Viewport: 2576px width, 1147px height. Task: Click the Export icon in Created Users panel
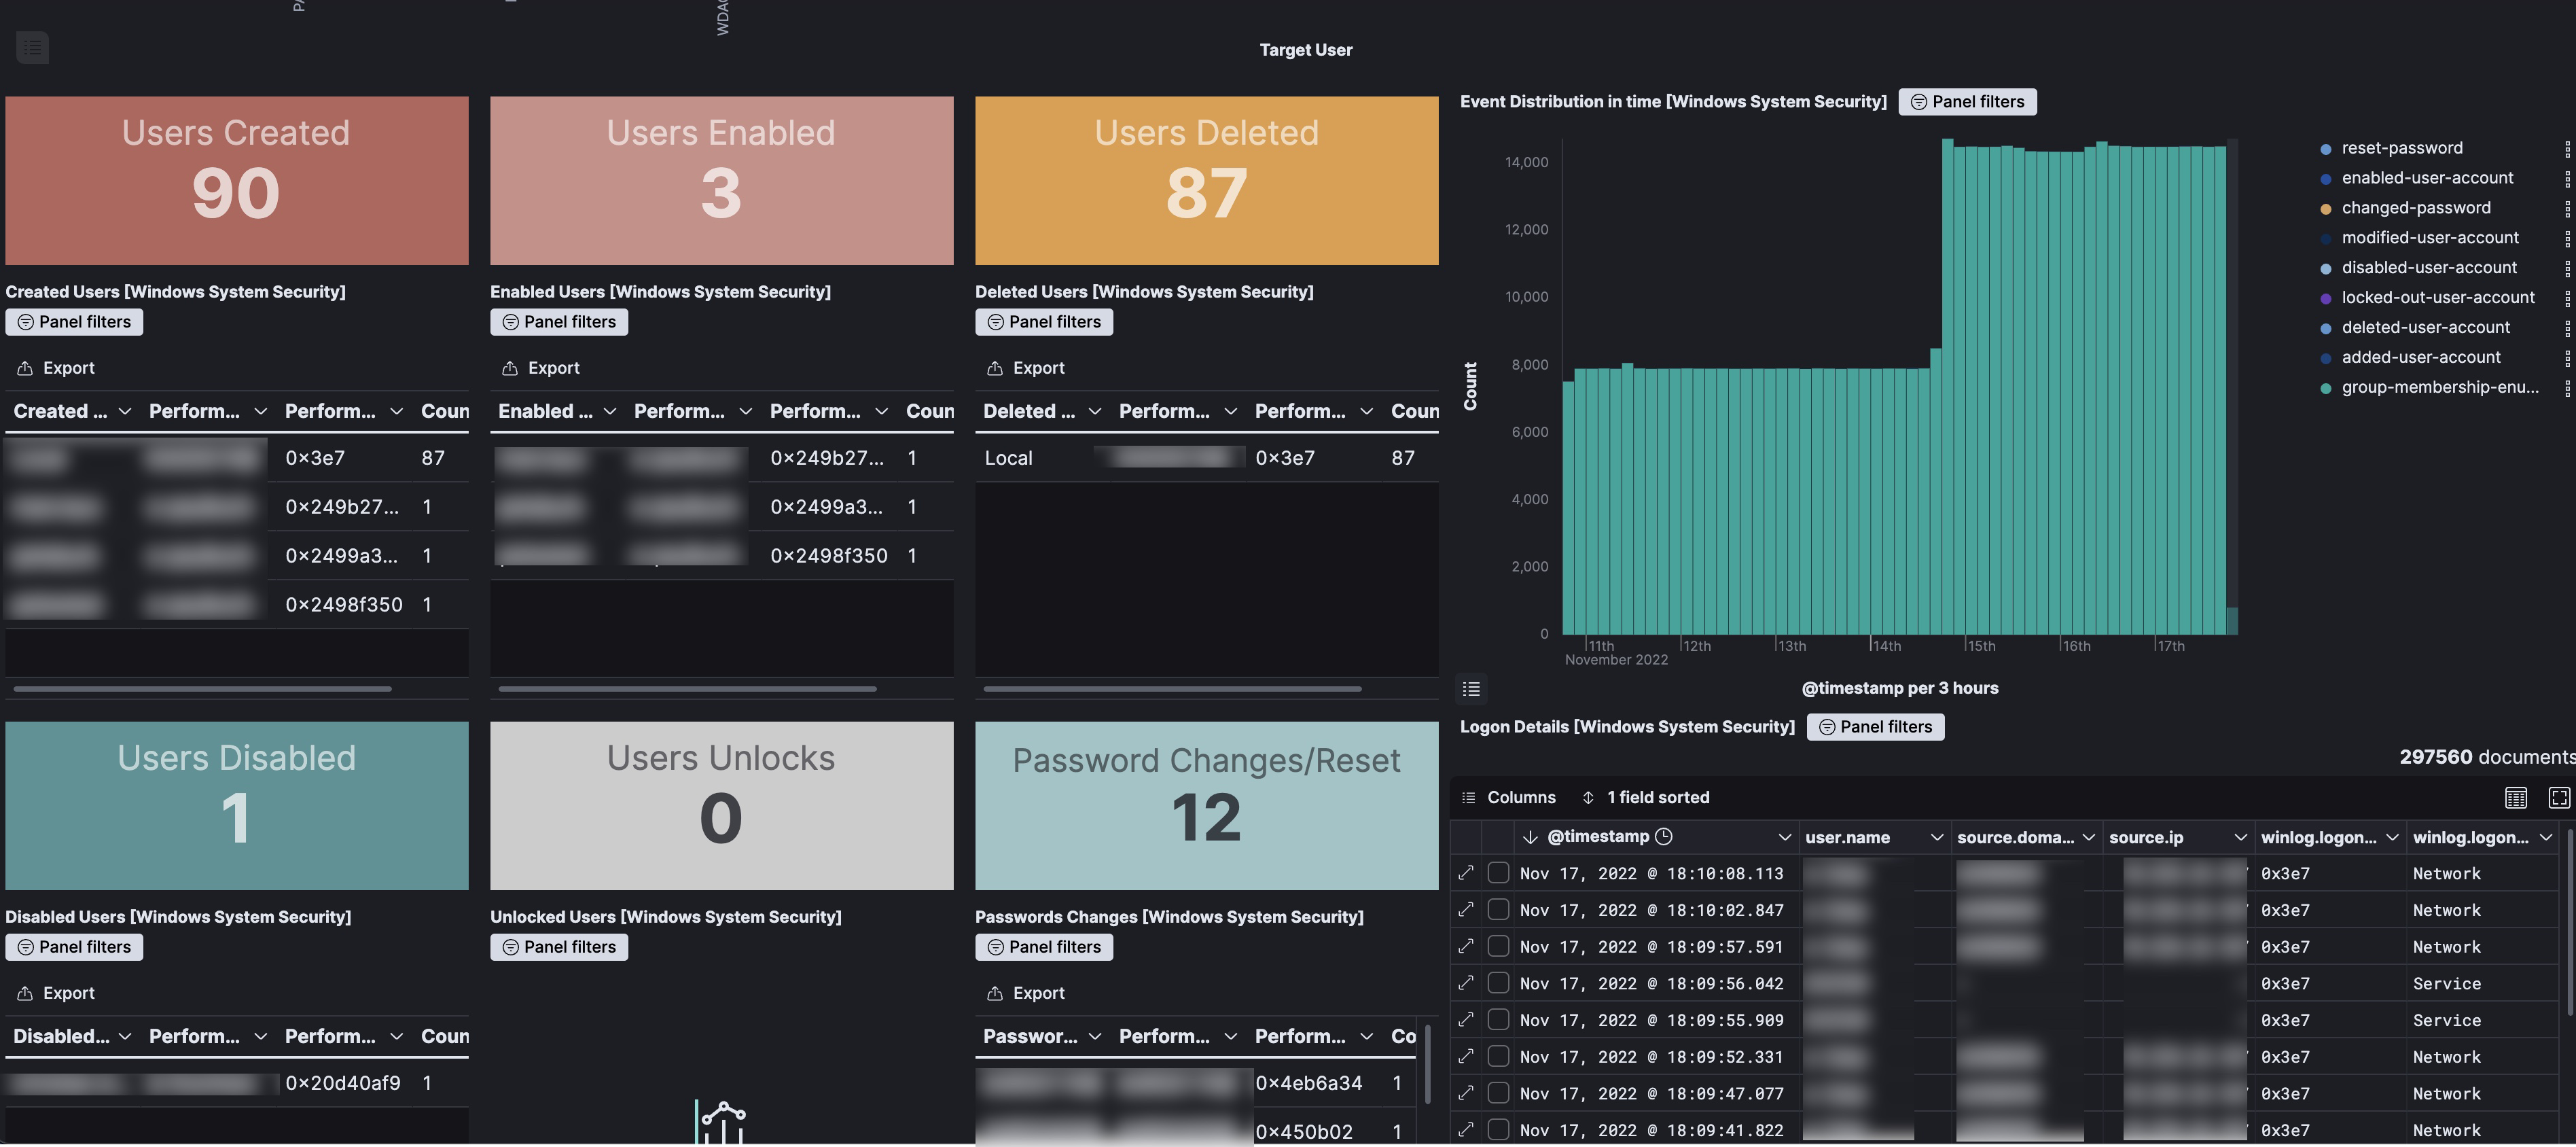tap(25, 368)
